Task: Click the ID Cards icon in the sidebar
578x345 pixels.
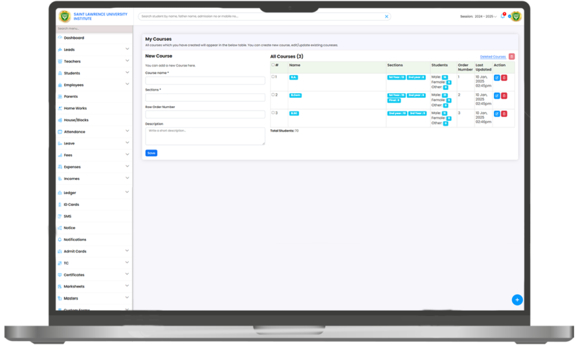Action: coord(60,204)
